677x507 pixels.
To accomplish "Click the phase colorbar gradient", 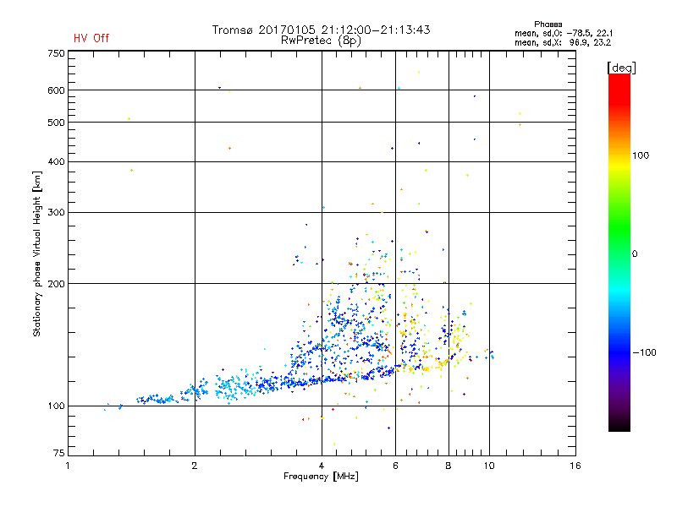I will pyautogui.click(x=619, y=252).
